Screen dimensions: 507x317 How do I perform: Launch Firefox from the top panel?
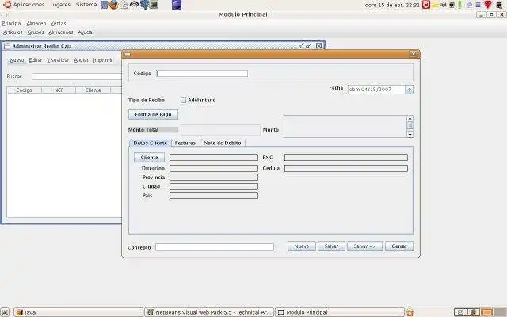click(114, 5)
